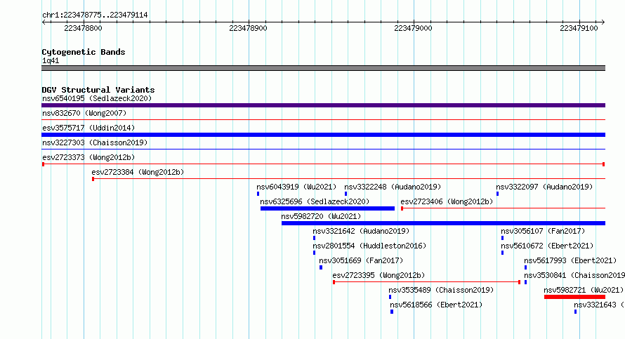Click the nsv6540195 (Sedlazeck2020) variant label
Image resolution: width=625 pixels, height=339 pixels.
point(97,98)
